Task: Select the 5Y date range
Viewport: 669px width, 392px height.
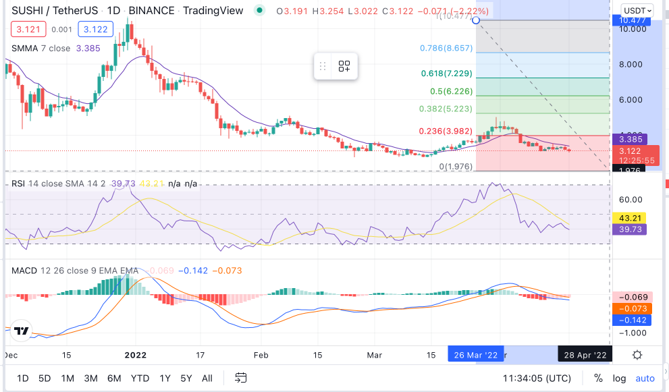Action: [186, 379]
